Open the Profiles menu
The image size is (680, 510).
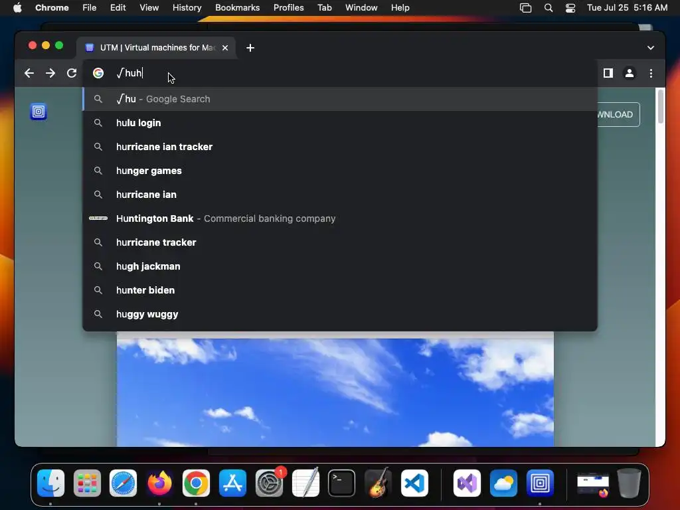[x=288, y=8]
